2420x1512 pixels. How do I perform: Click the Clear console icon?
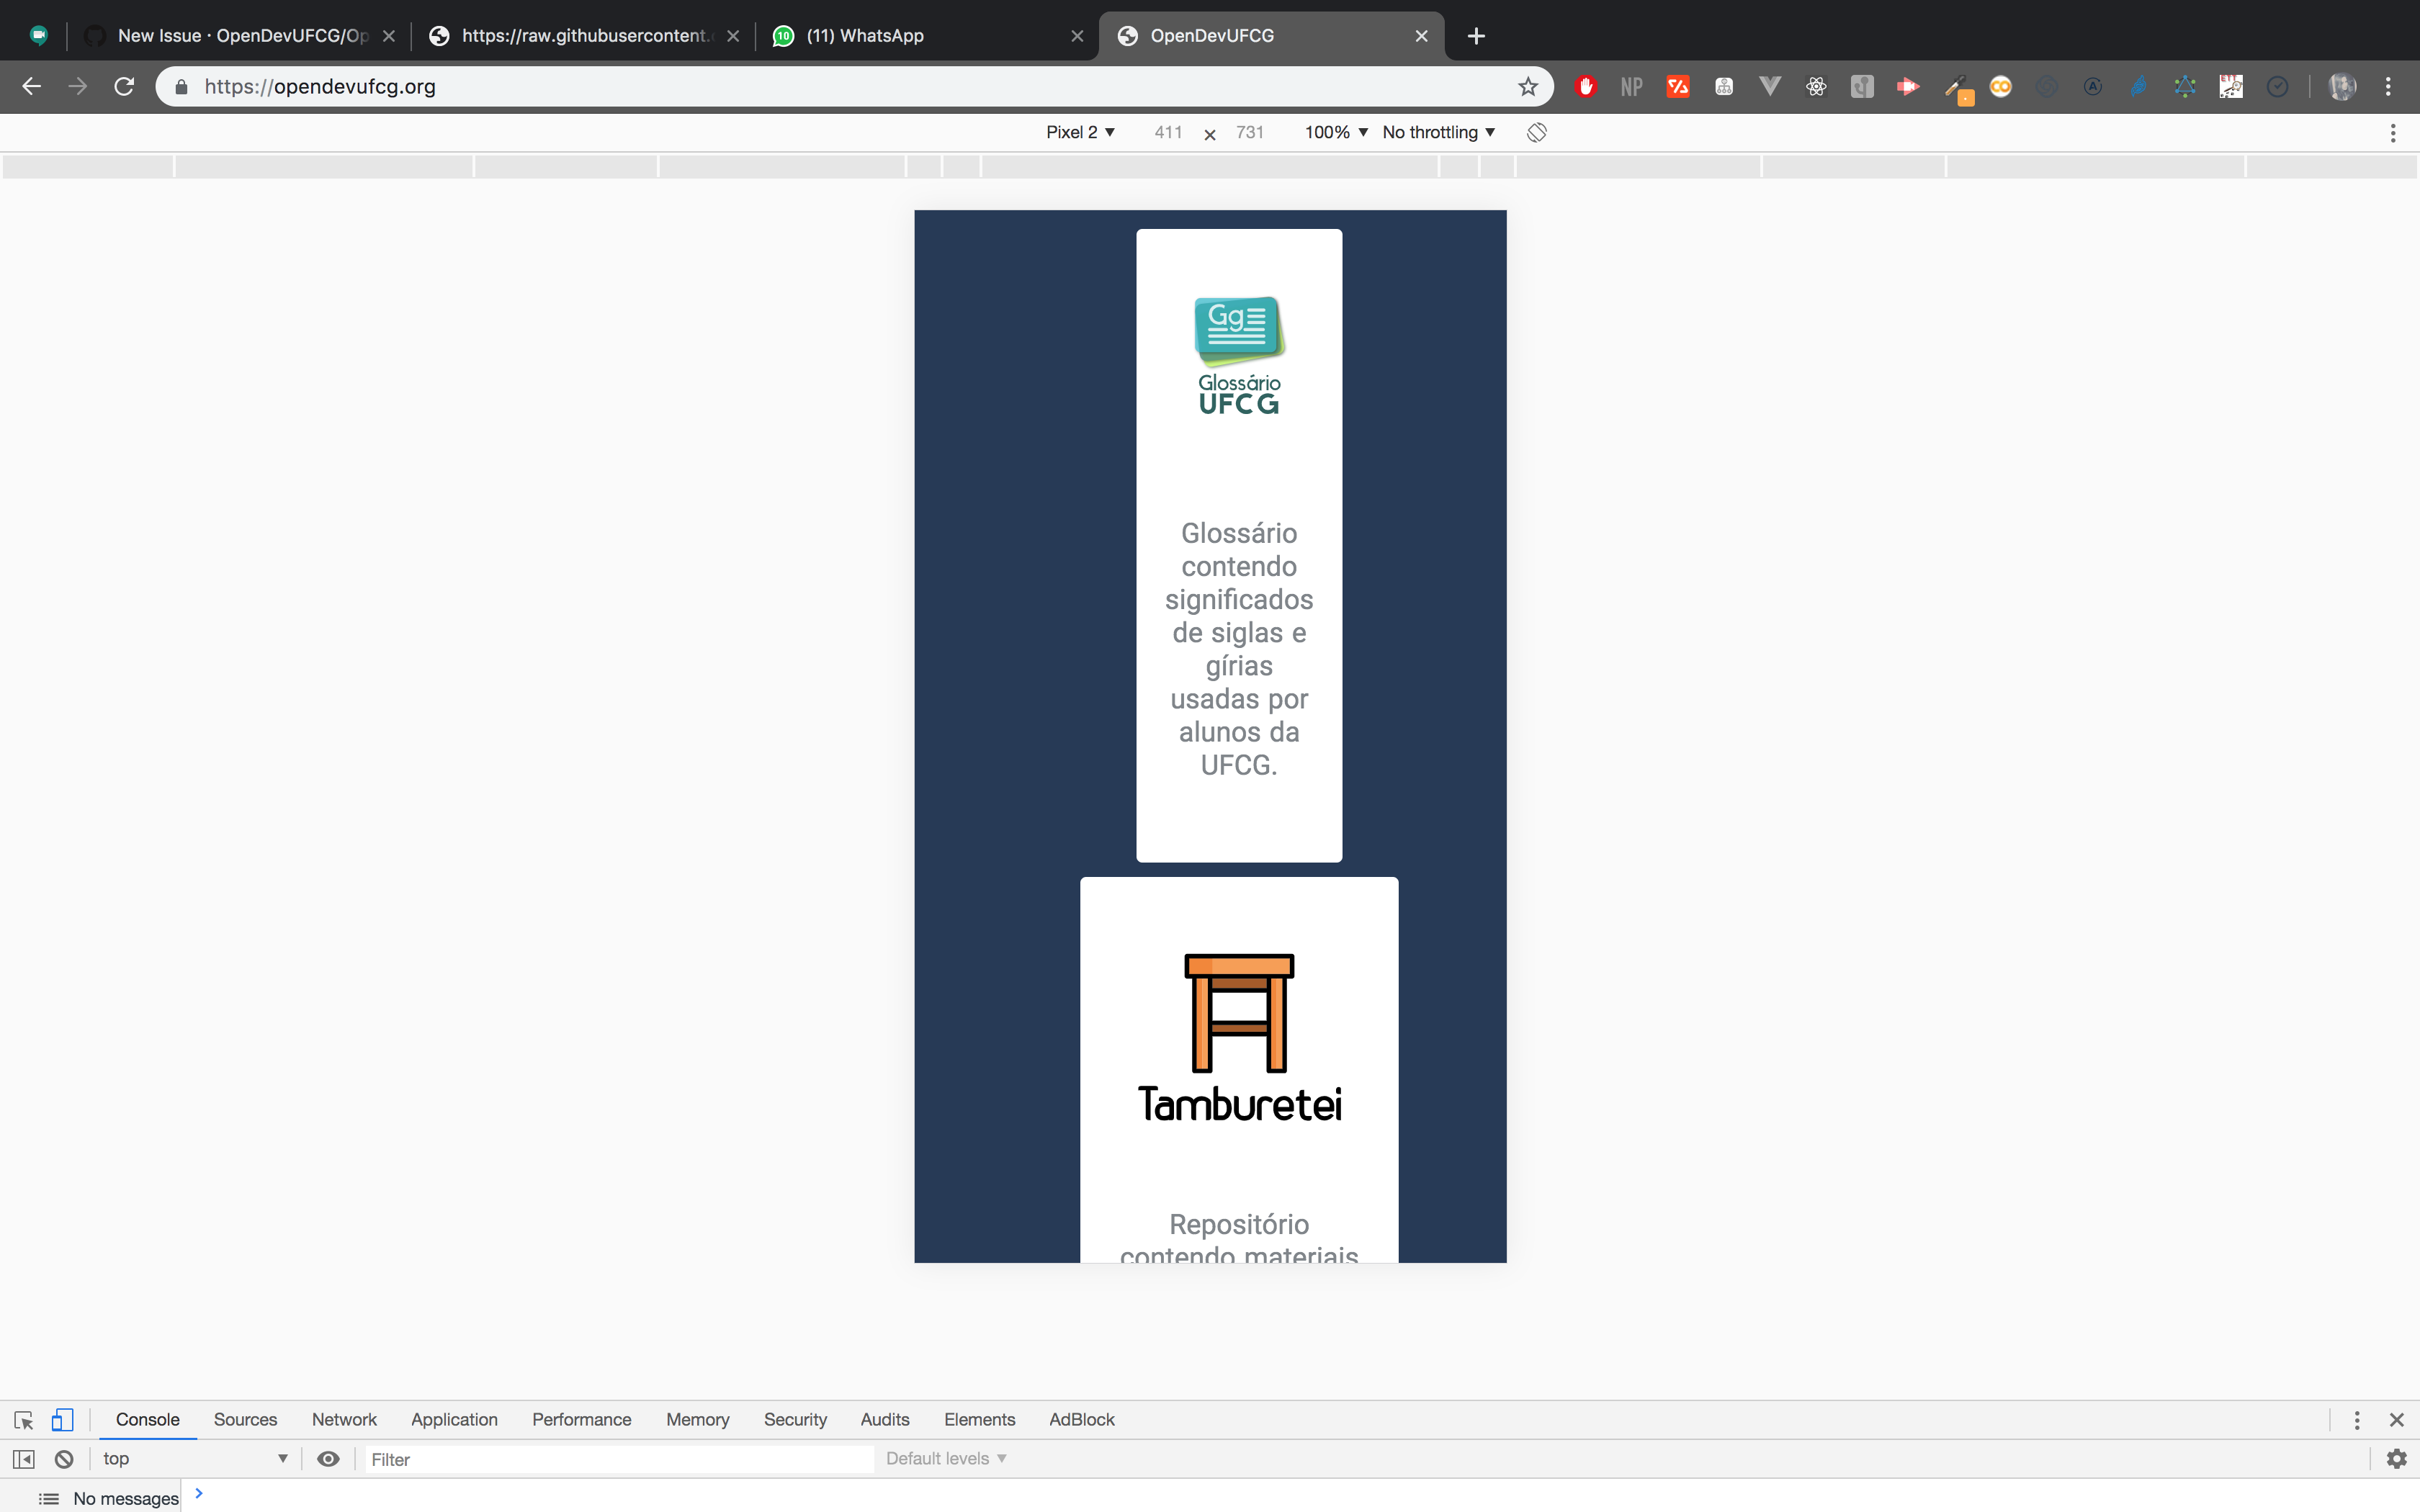click(x=64, y=1458)
